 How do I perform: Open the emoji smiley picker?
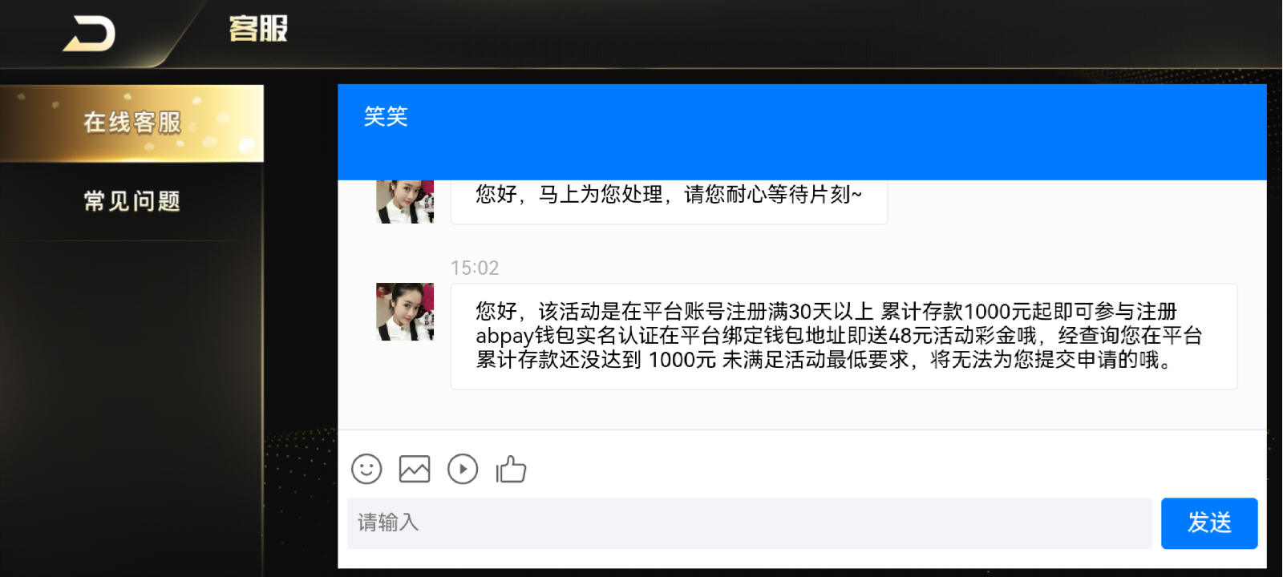pos(366,469)
